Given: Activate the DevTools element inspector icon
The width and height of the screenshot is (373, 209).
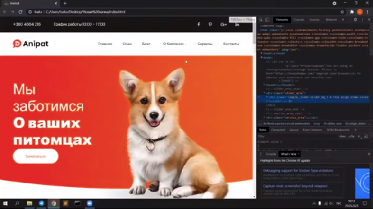Looking at the screenshot, I should click(261, 20).
